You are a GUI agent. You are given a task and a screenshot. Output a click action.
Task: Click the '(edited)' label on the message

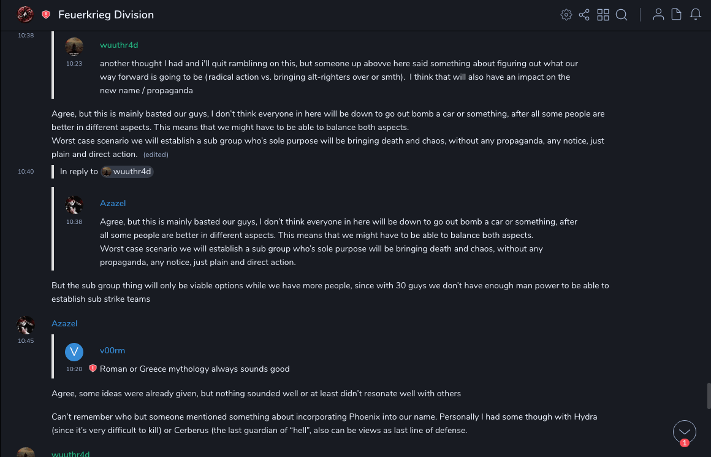[156, 155]
